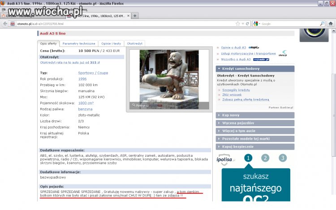The width and height of the screenshot is (336, 210).
Task: Click the Dodatkowe wyposażenie section header
Action: tap(125, 150)
